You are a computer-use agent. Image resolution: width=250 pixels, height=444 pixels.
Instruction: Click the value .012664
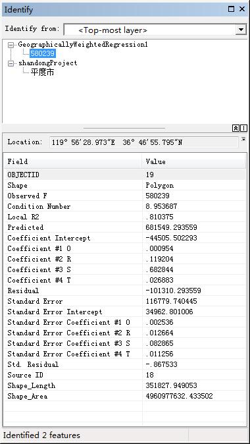click(x=159, y=333)
